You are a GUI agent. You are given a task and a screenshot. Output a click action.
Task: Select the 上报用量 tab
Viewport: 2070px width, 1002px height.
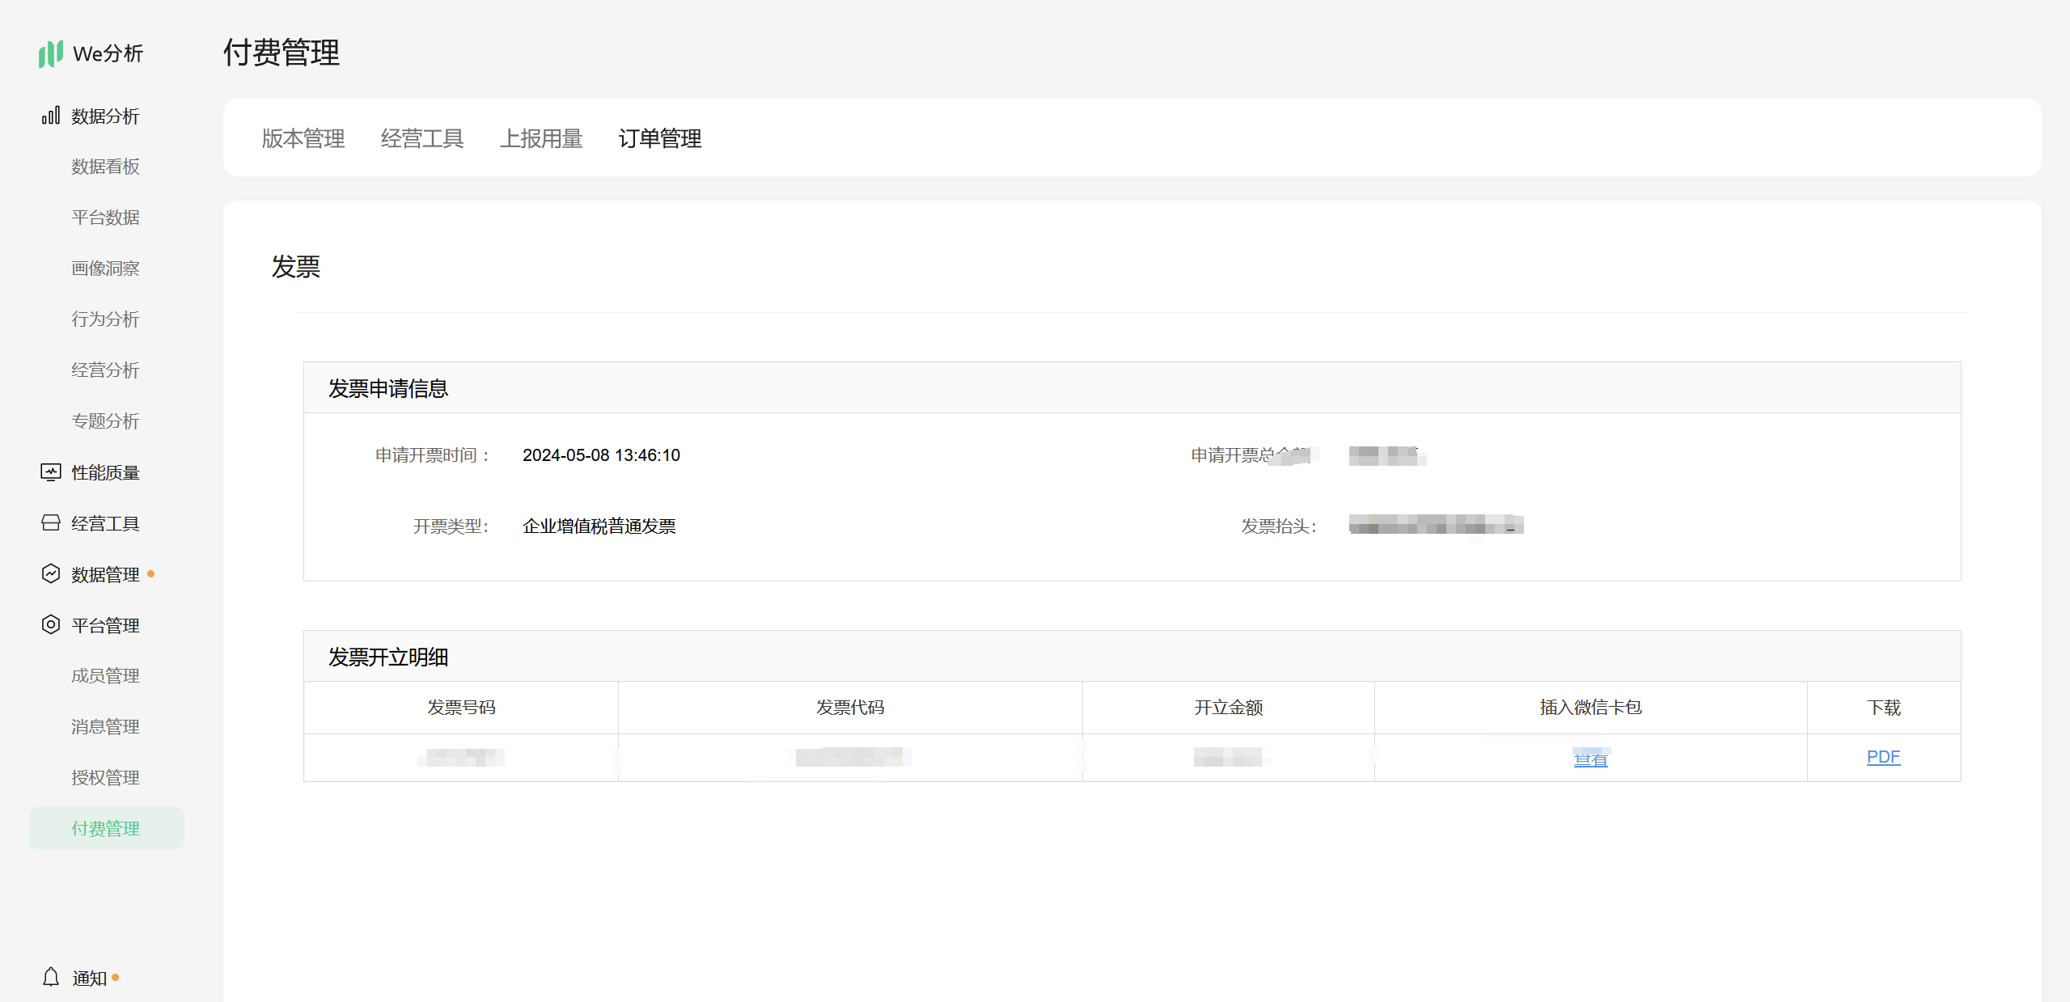tap(540, 138)
